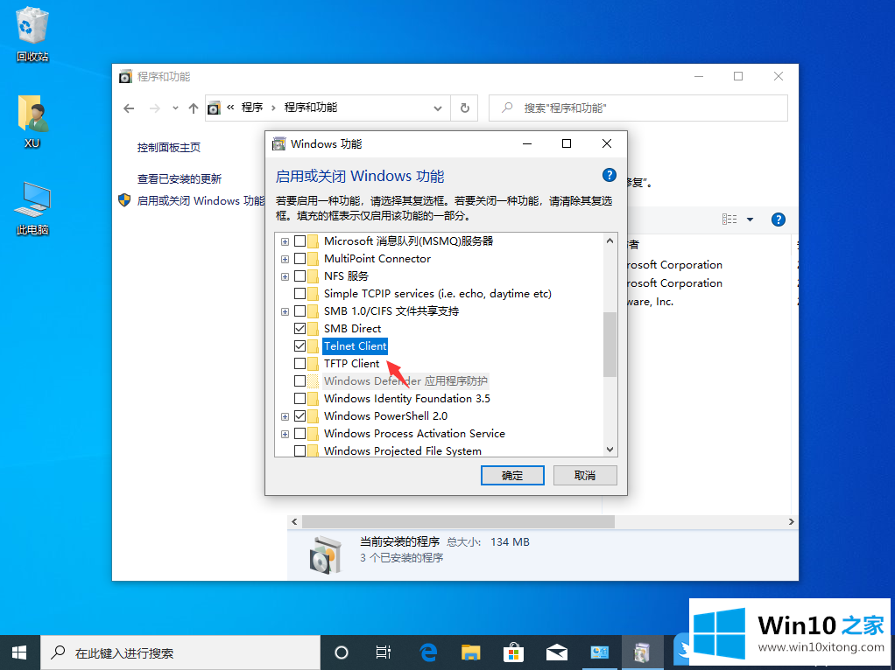This screenshot has width=895, height=670.
Task: Click the Windows 功能 taskbar icon
Action: [642, 653]
